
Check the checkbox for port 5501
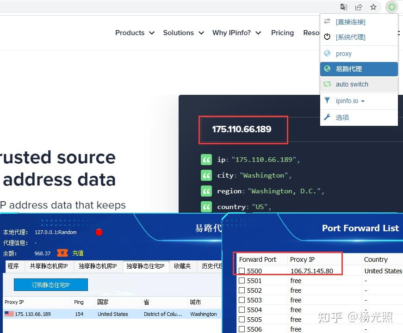coord(242,281)
